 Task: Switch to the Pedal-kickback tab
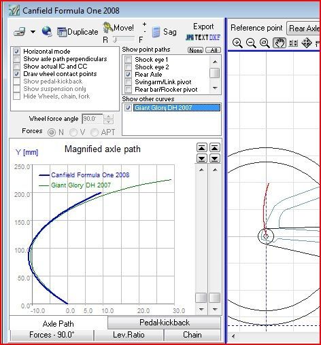[165, 323]
